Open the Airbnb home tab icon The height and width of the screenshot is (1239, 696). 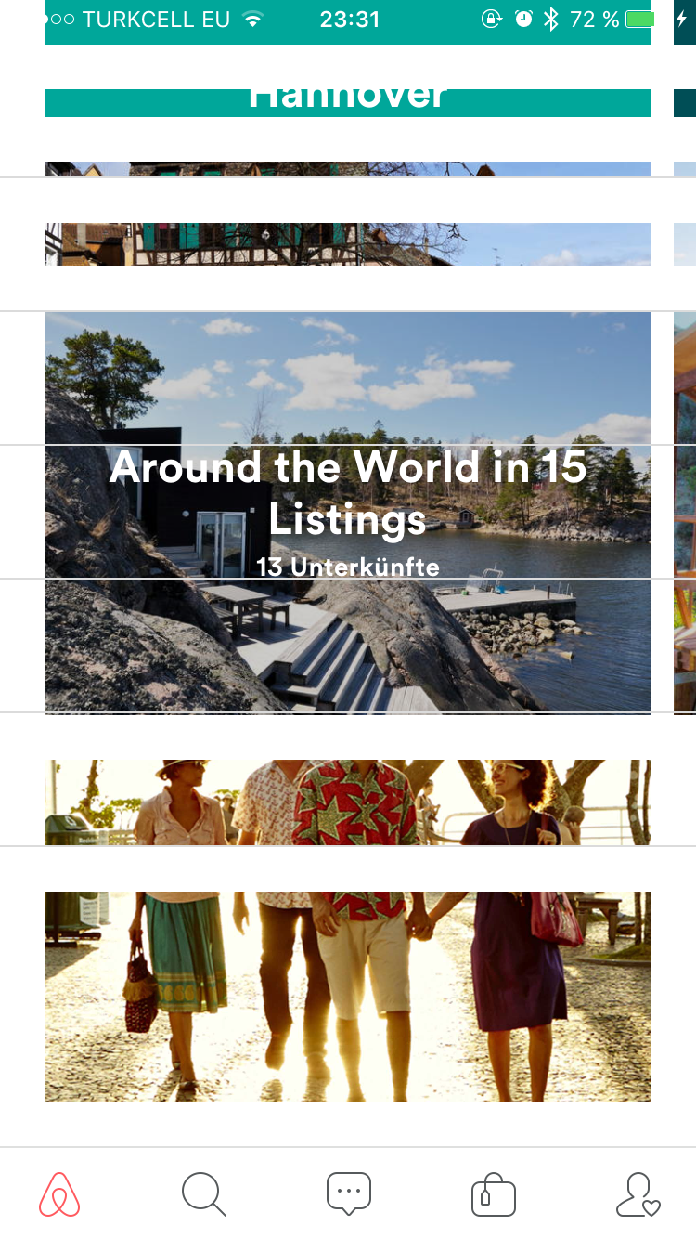59,1194
